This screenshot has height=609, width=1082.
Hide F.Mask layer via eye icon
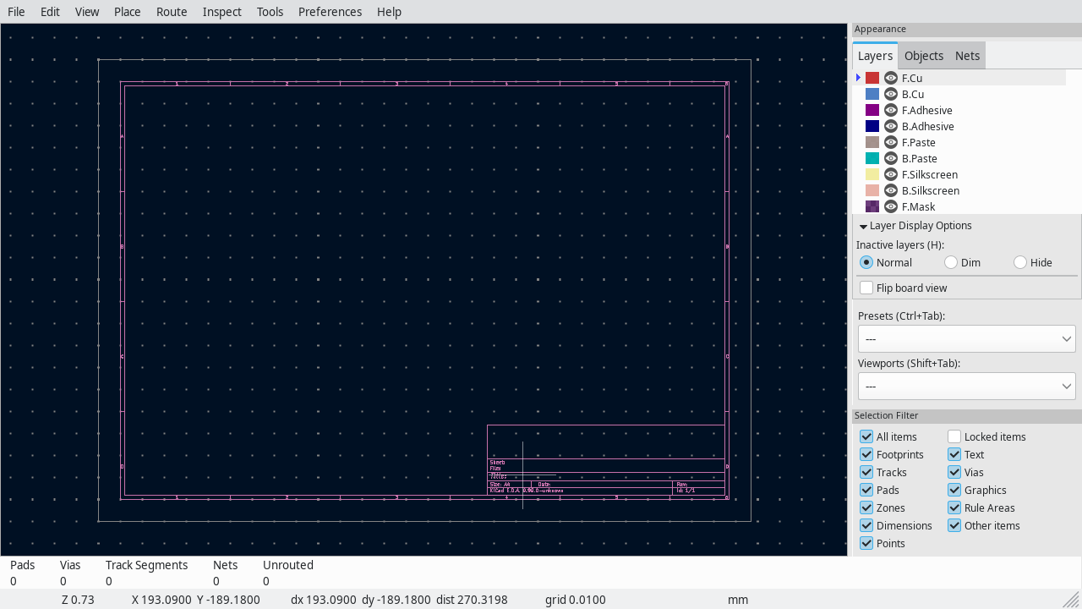[890, 206]
